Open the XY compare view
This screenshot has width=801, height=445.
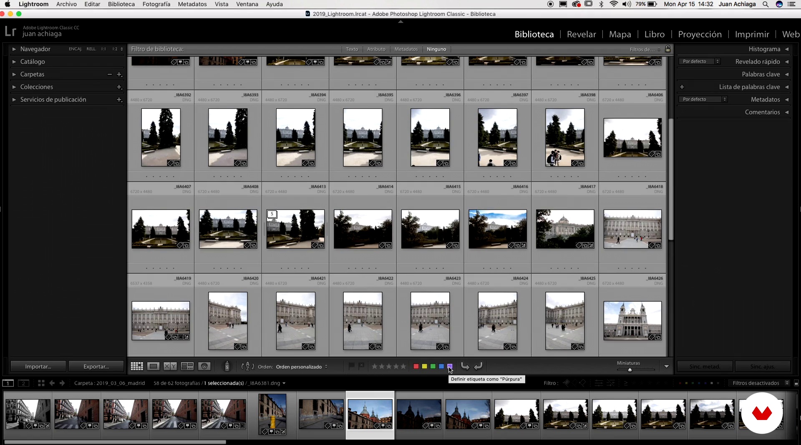coord(170,366)
